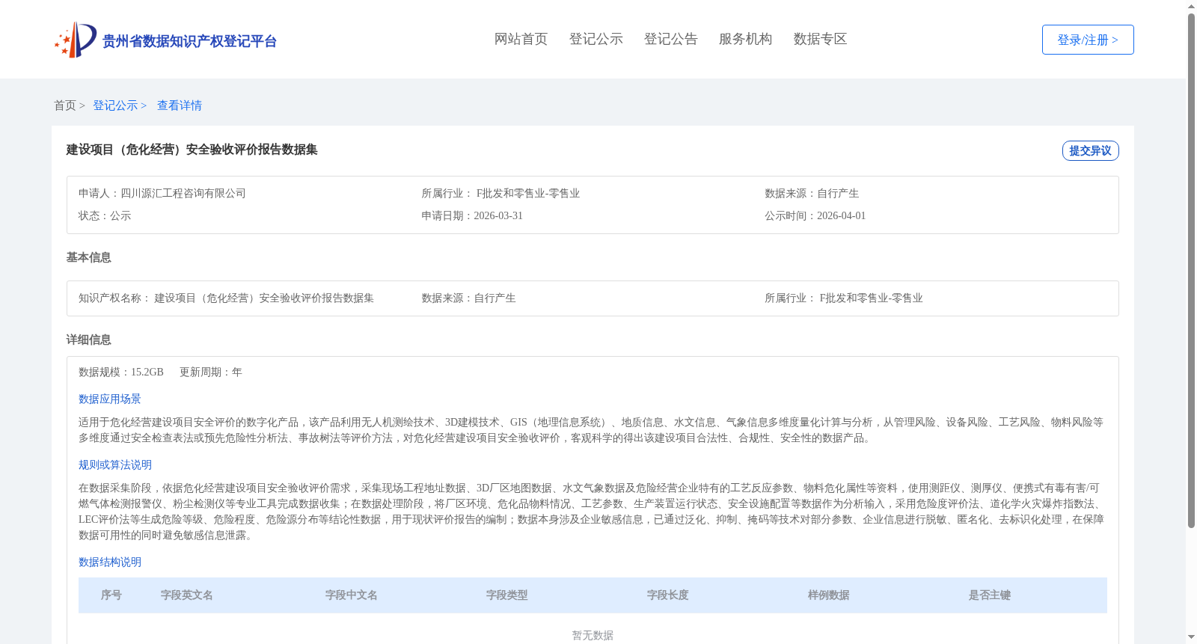This screenshot has width=1197, height=644.
Task: Click the scrollbar down arrow
Action: (x=1191, y=637)
